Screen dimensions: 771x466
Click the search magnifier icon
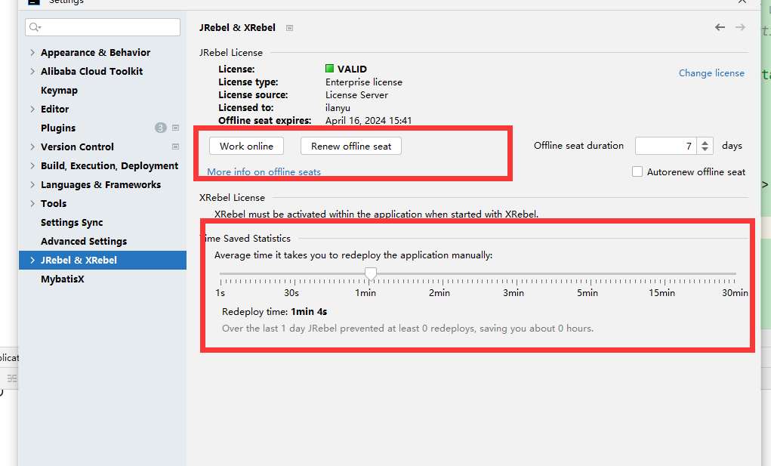35,27
